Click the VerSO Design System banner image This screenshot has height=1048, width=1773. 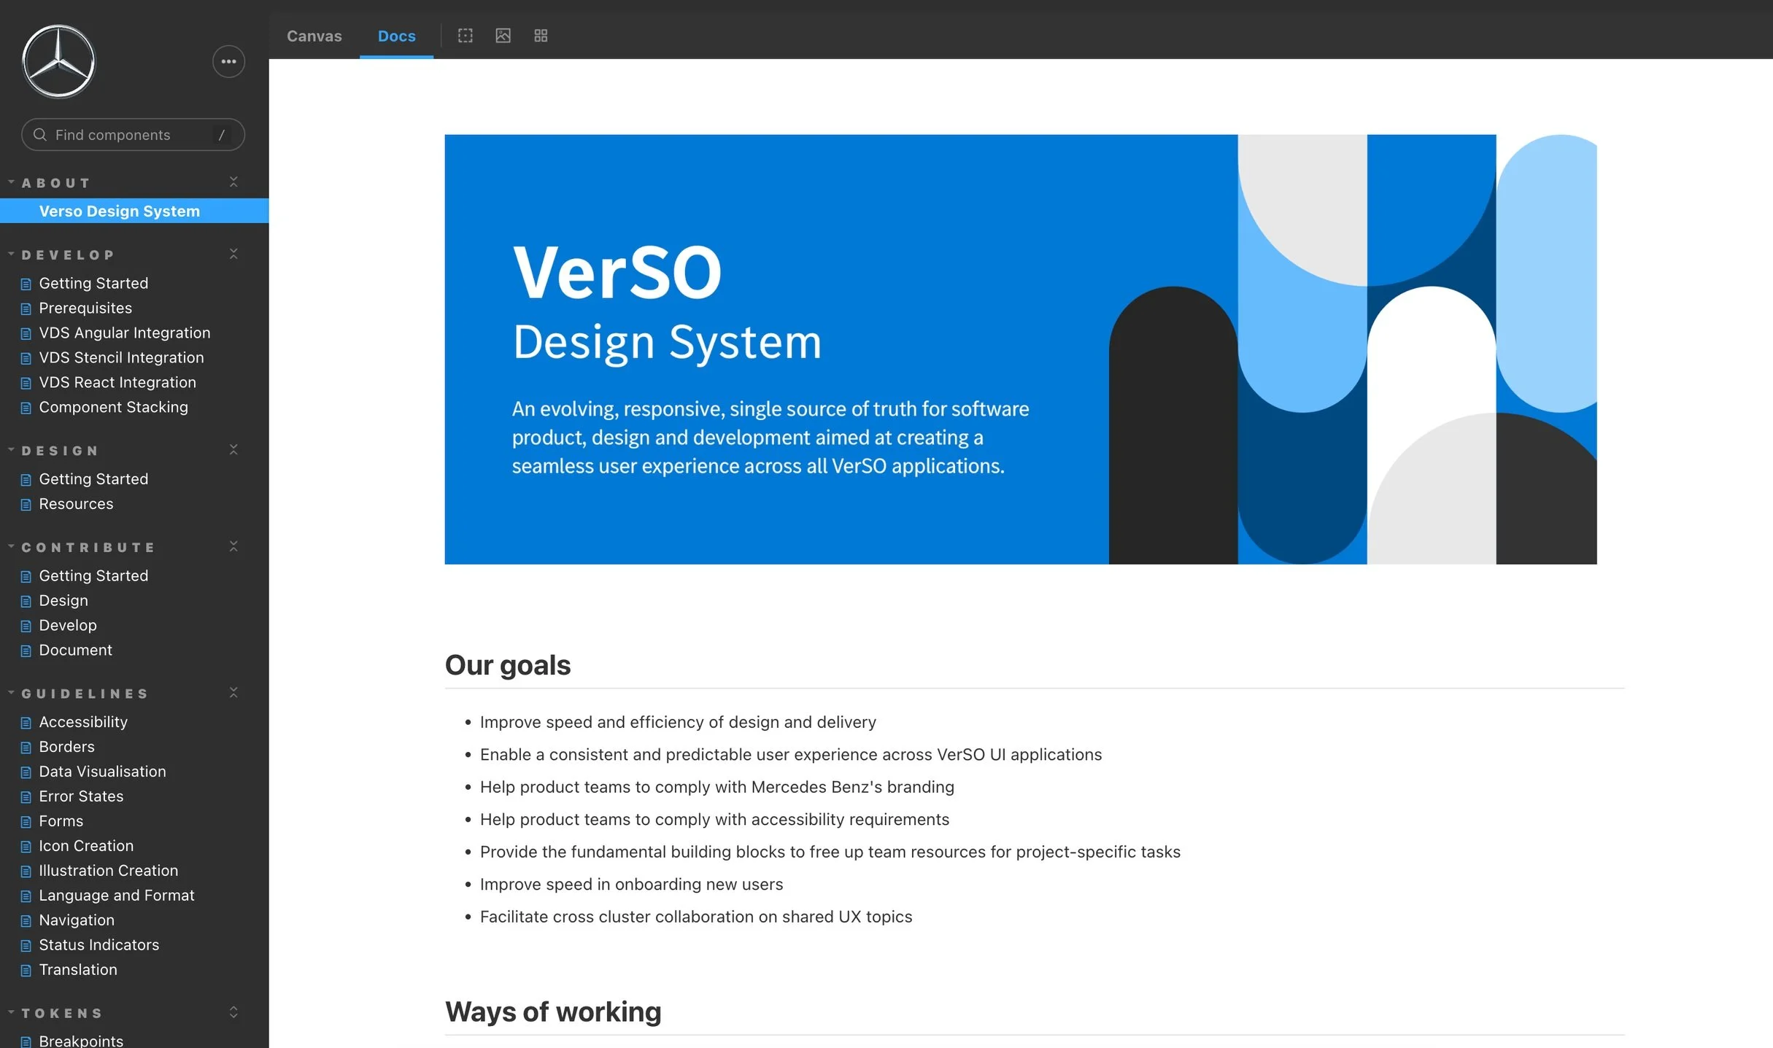coord(1020,349)
